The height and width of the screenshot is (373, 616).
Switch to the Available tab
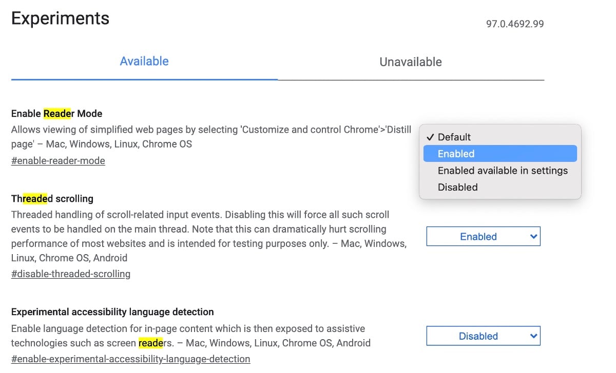pos(144,61)
